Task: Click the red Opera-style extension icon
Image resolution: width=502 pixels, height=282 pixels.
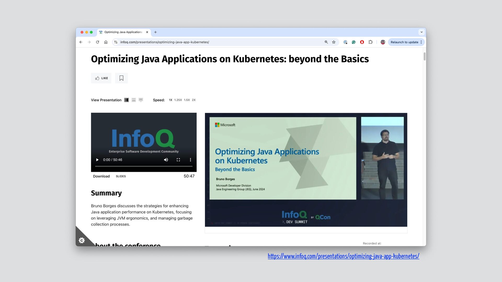Action: click(362, 42)
